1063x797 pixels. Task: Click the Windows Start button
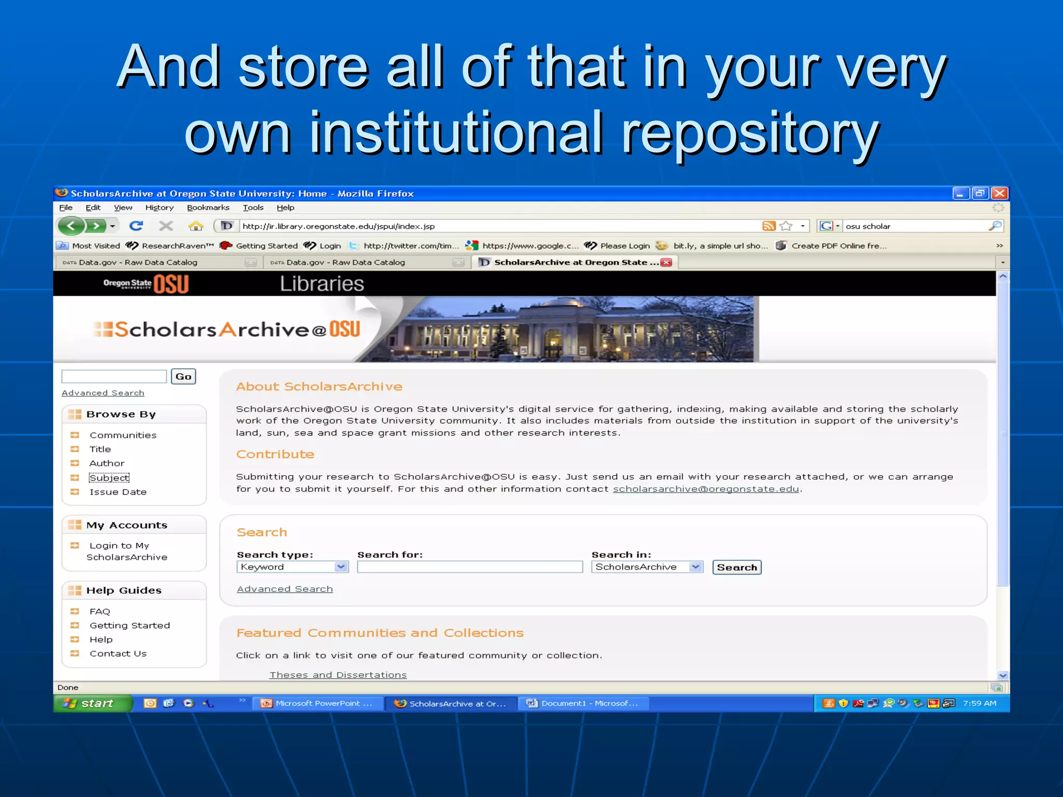pyautogui.click(x=92, y=703)
